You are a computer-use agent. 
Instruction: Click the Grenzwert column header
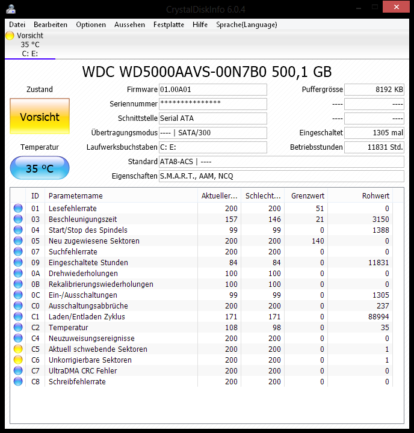coord(306,196)
